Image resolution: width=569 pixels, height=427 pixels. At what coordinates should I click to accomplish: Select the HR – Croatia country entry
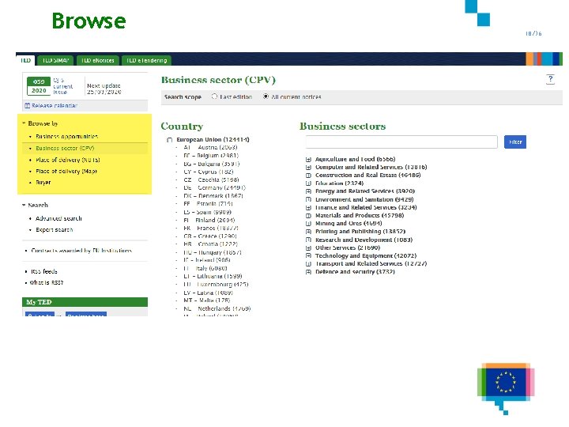[210, 244]
